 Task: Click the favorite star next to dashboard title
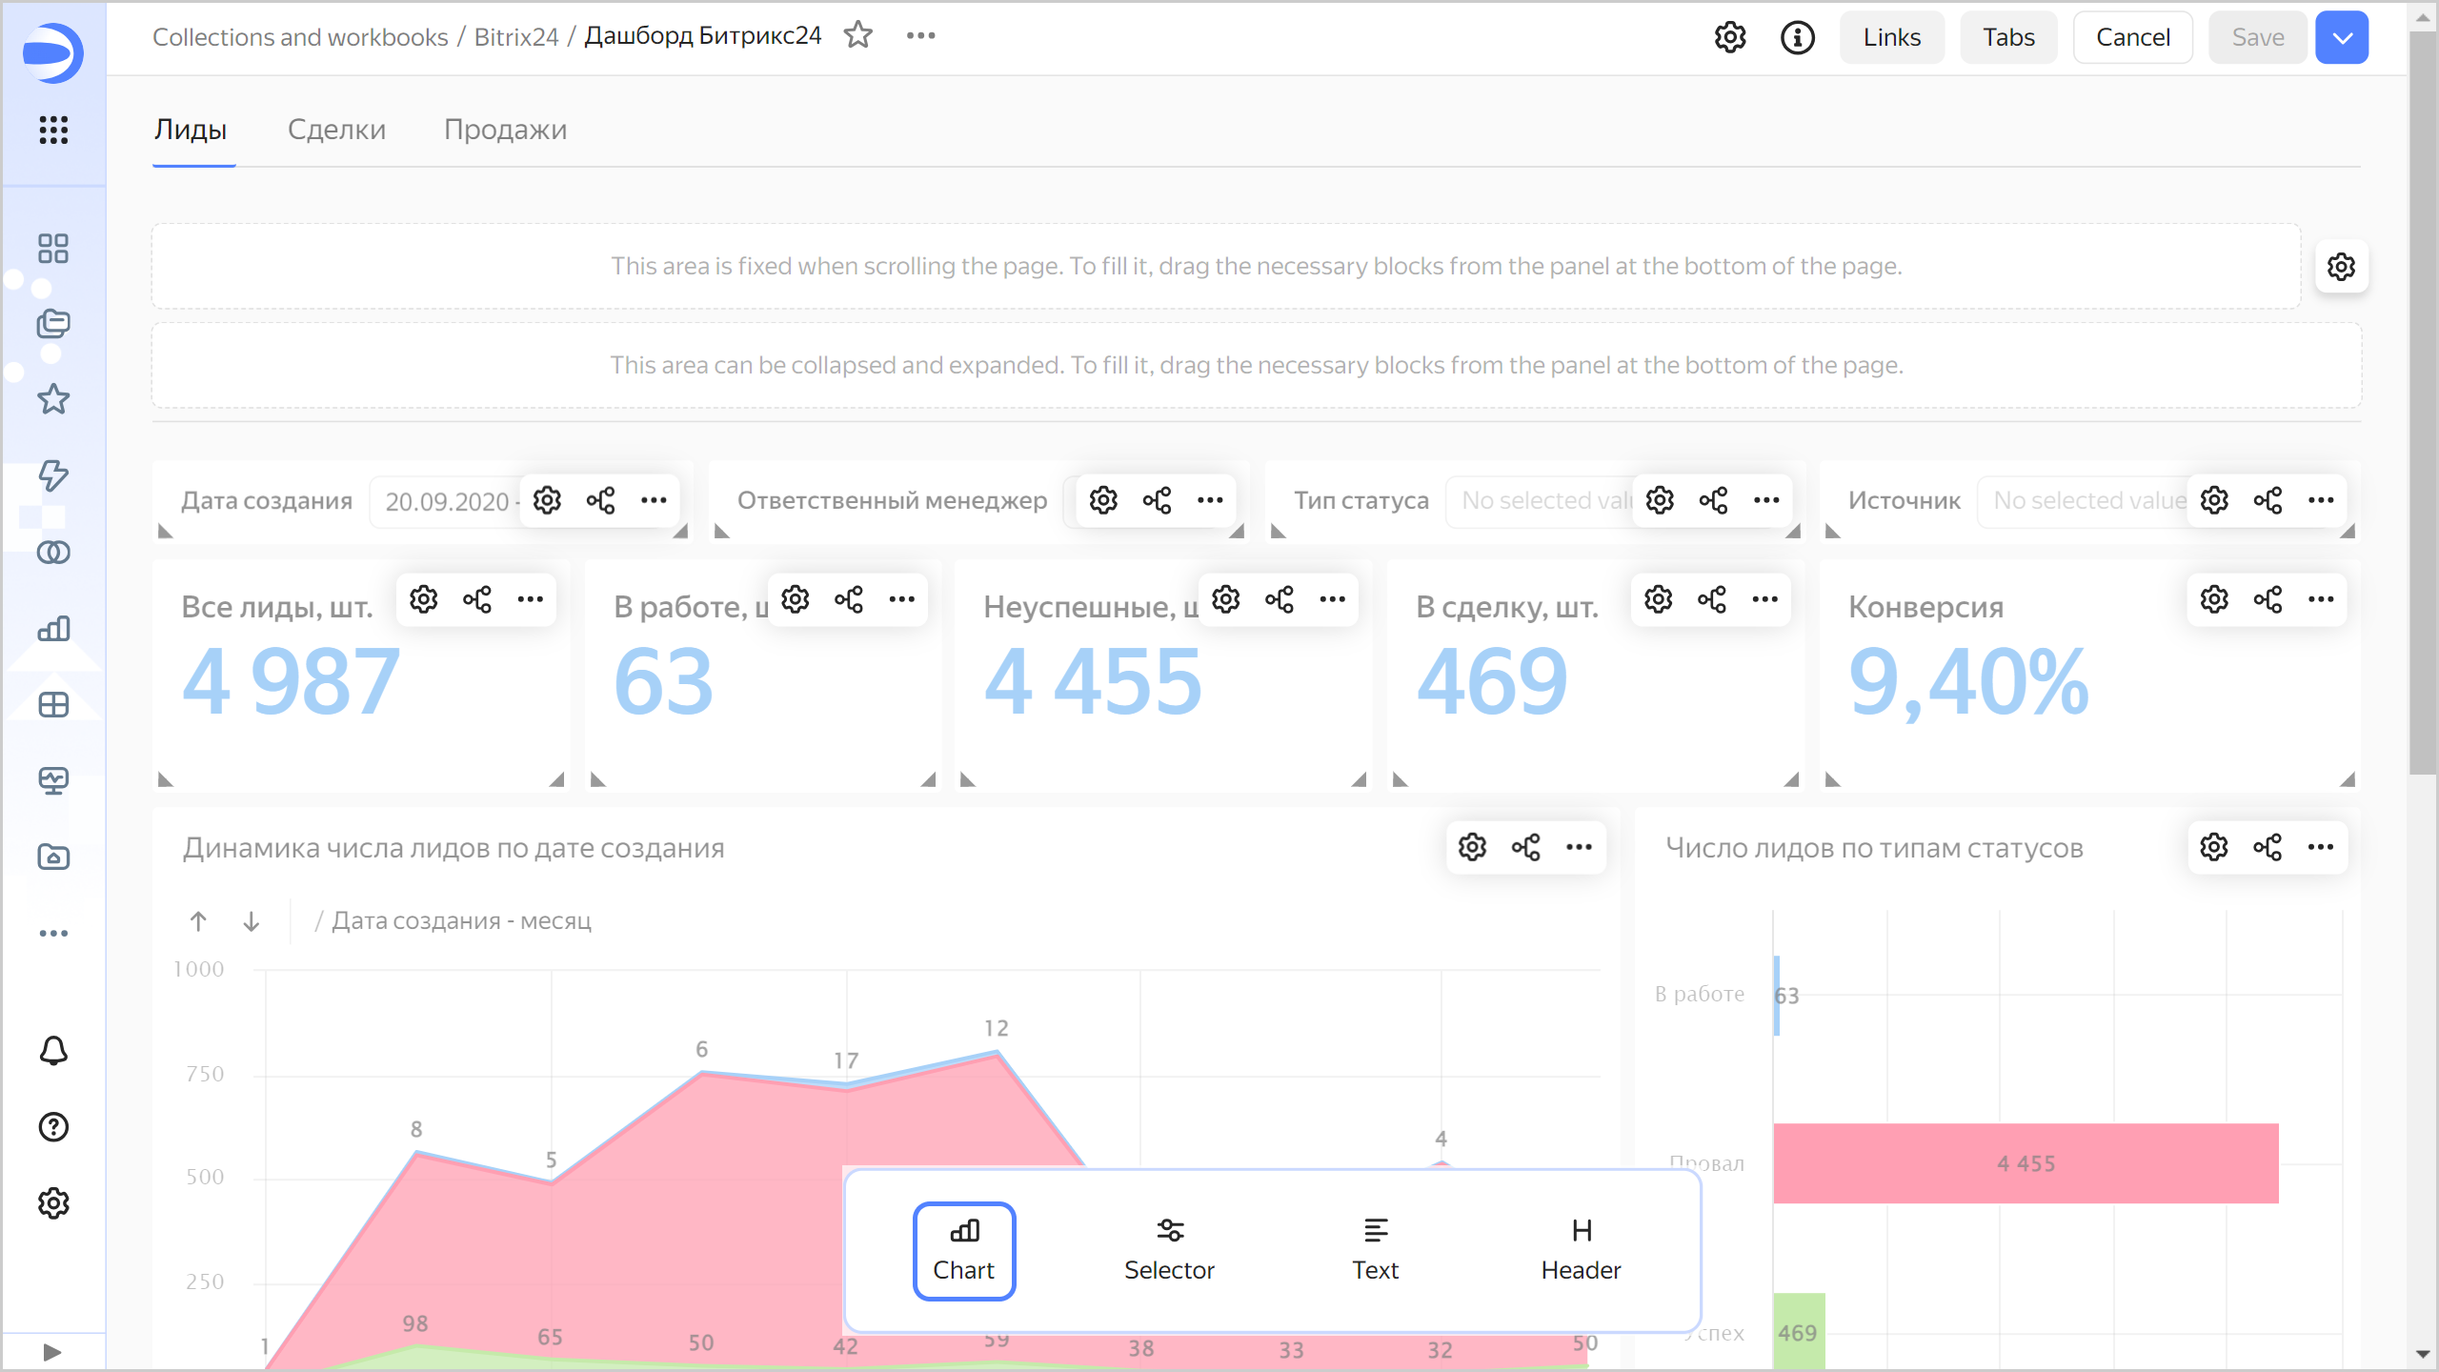pos(858,35)
